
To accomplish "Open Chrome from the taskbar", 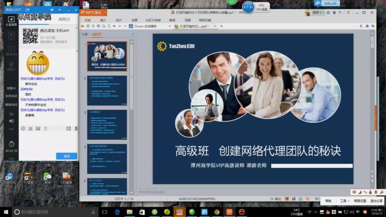I will pos(217,212).
